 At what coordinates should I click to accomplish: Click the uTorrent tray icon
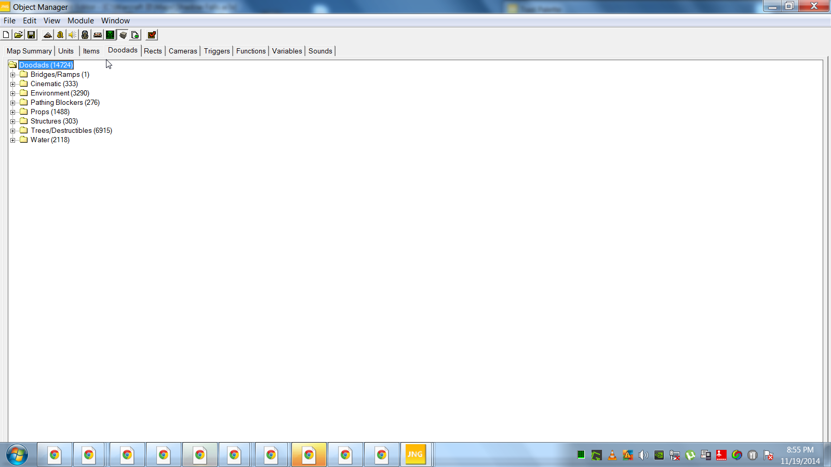690,455
